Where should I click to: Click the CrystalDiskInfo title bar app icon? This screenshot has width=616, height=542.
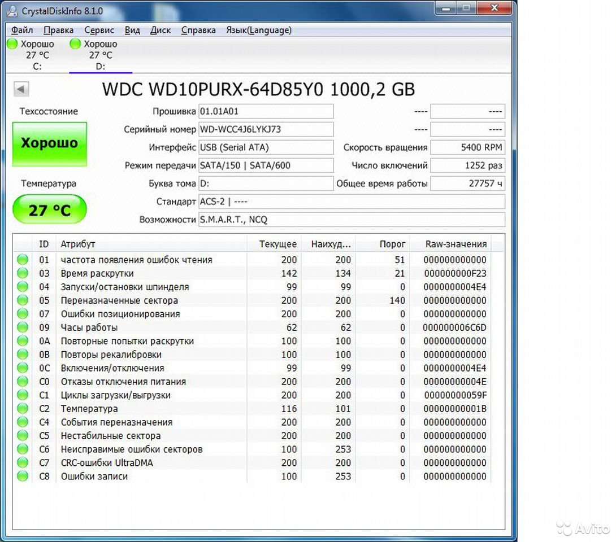click(12, 11)
